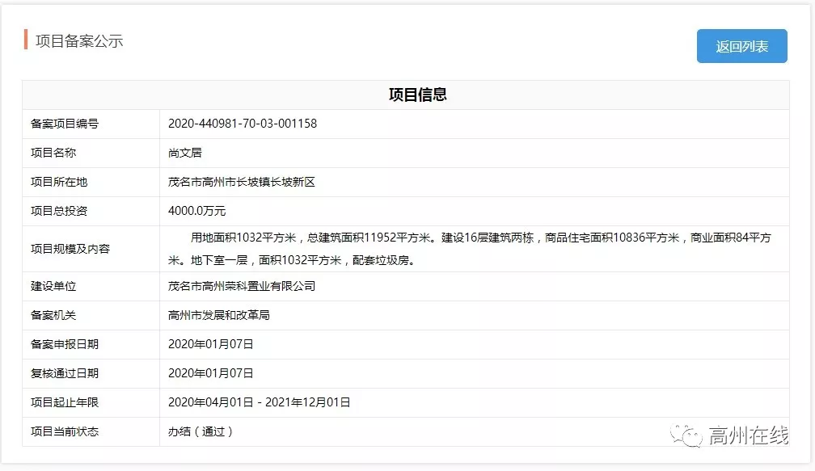Click the 高州在线 watermark logo icon

pos(685,432)
